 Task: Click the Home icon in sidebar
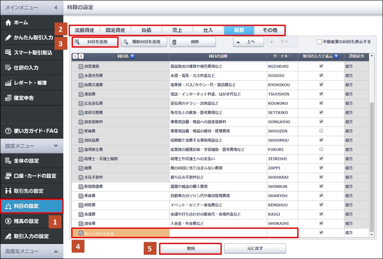(8, 23)
